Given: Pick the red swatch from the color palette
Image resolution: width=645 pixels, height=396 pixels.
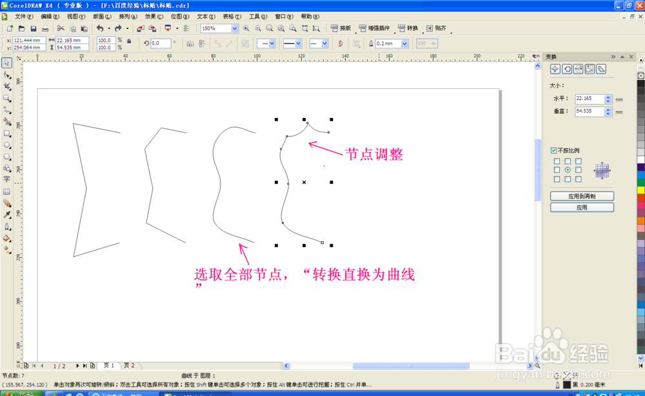Looking at the screenshot, I should pyautogui.click(x=640, y=197).
